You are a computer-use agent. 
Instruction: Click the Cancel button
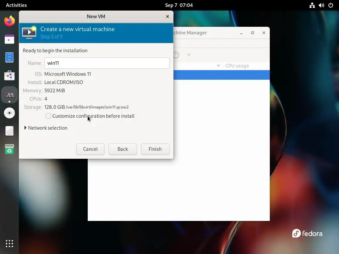pos(90,149)
